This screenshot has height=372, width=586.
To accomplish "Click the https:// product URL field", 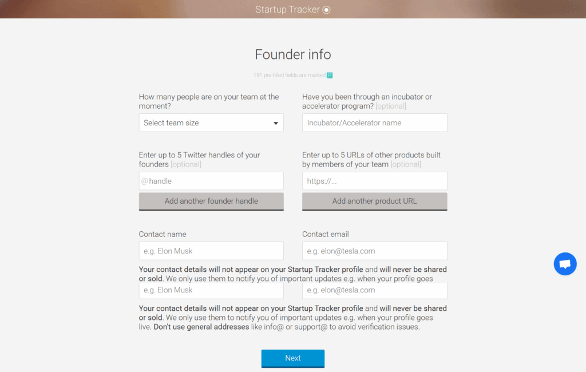I will 374,181.
